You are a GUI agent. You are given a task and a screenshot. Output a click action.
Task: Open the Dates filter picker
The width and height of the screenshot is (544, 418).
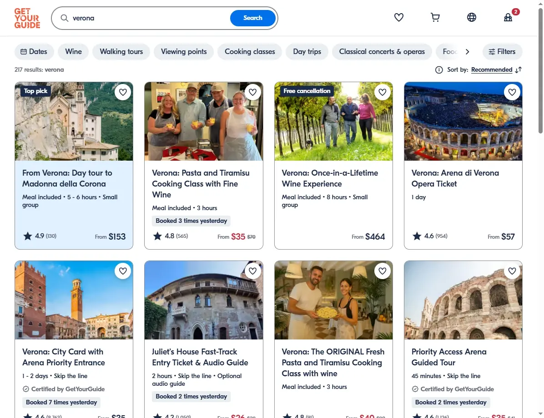pyautogui.click(x=34, y=52)
